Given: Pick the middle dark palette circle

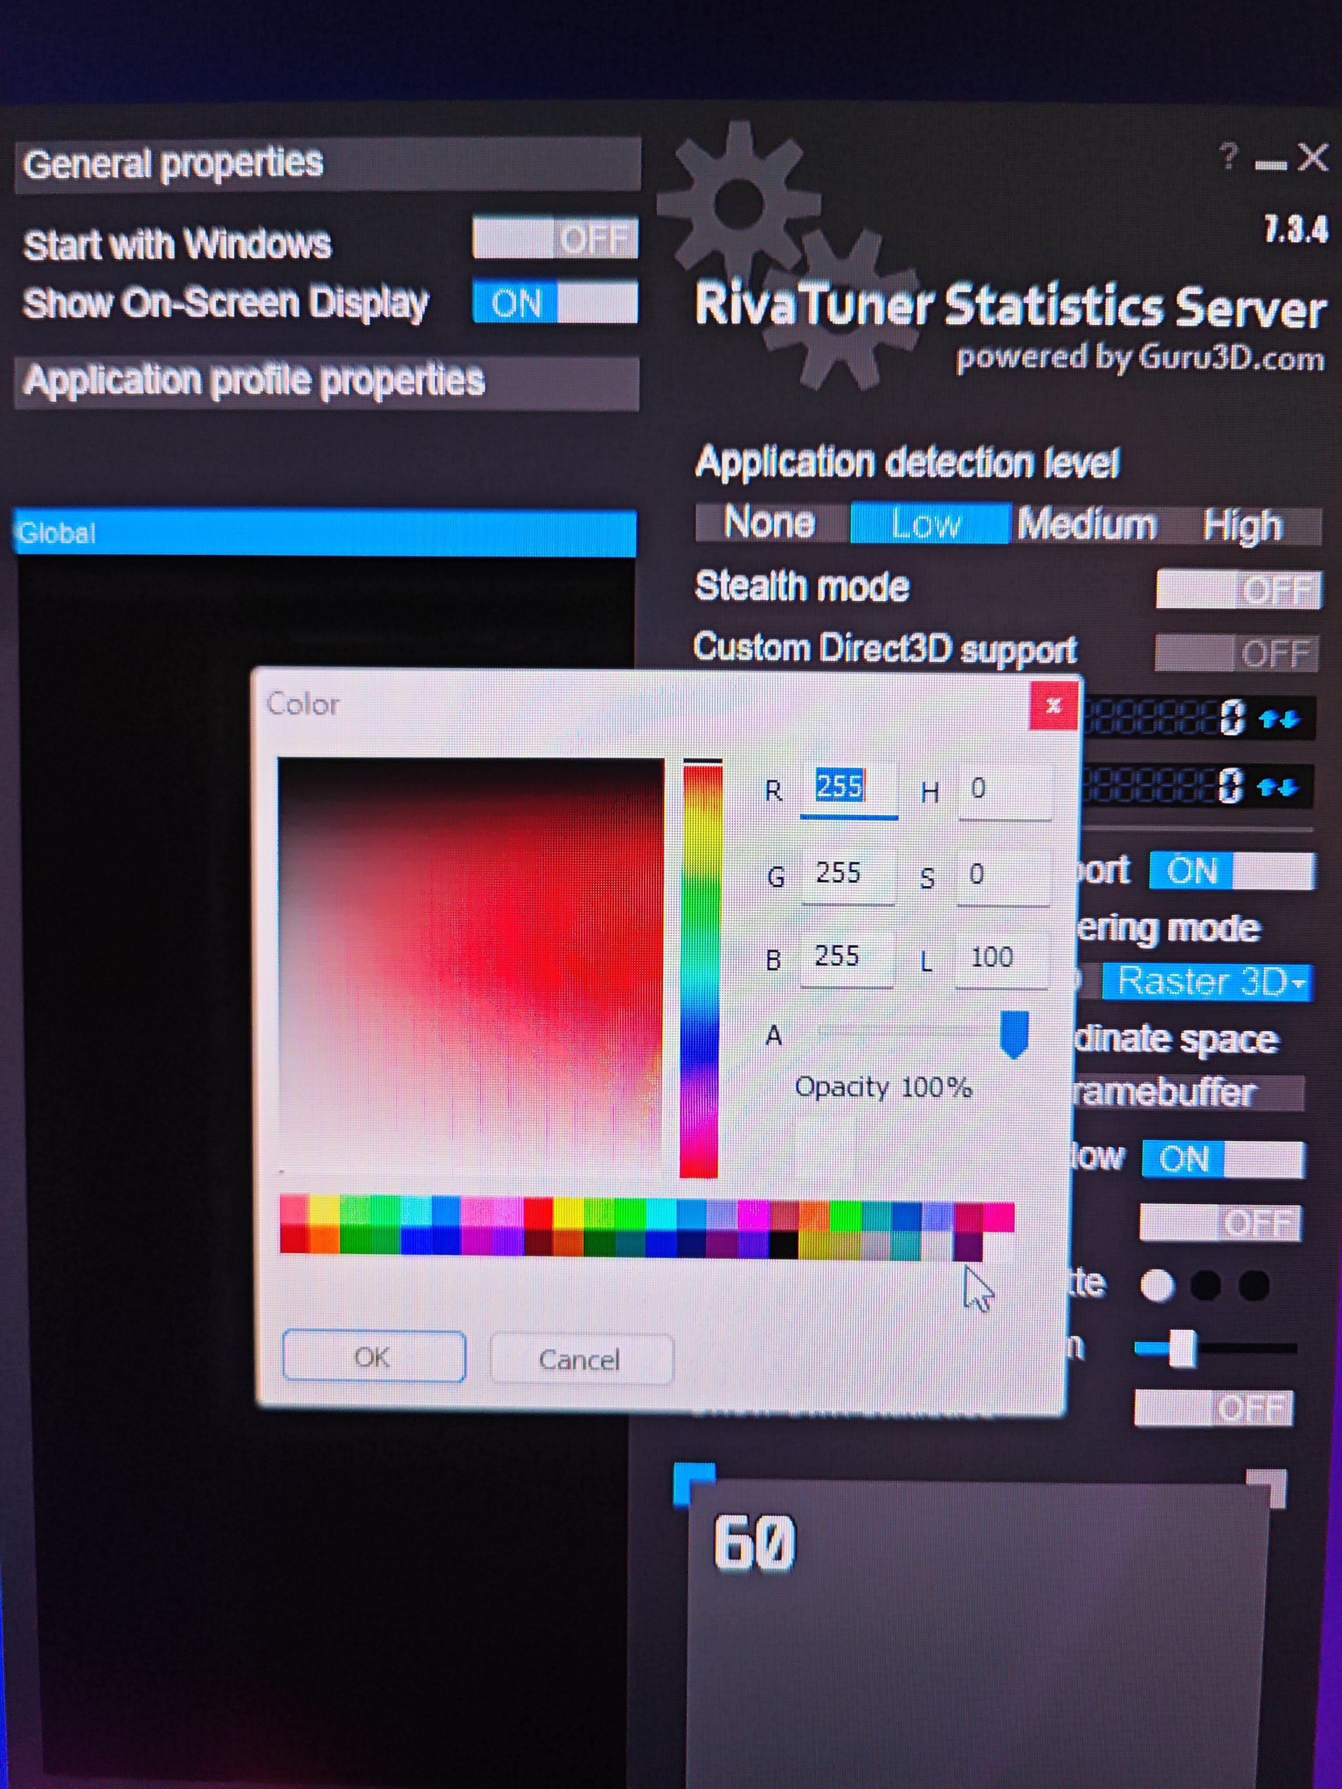Looking at the screenshot, I should pos(1205,1285).
